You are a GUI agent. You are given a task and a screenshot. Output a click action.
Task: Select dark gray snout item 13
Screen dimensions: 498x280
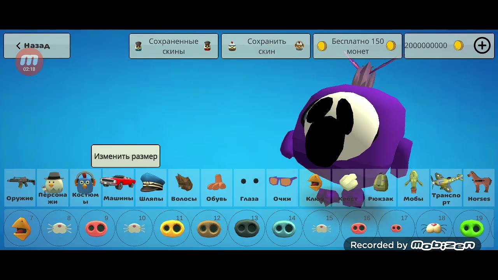(247, 229)
